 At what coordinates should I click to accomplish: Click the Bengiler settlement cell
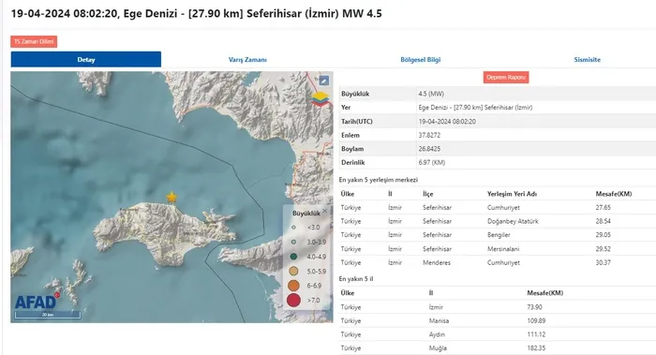pos(499,235)
